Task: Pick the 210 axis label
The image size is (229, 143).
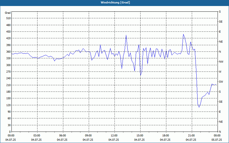Action: (x=8, y=85)
